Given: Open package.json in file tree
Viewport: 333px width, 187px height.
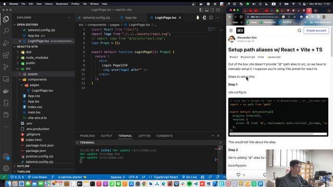Looking at the screenshot, I should (36, 151).
